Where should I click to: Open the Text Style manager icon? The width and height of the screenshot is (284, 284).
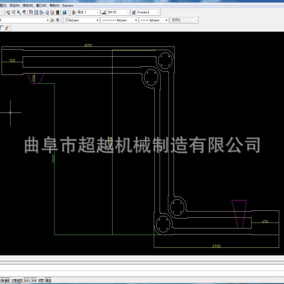[x=73, y=12]
